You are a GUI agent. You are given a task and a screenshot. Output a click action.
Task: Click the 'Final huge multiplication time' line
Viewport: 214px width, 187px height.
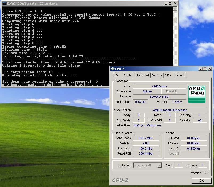click(43, 56)
